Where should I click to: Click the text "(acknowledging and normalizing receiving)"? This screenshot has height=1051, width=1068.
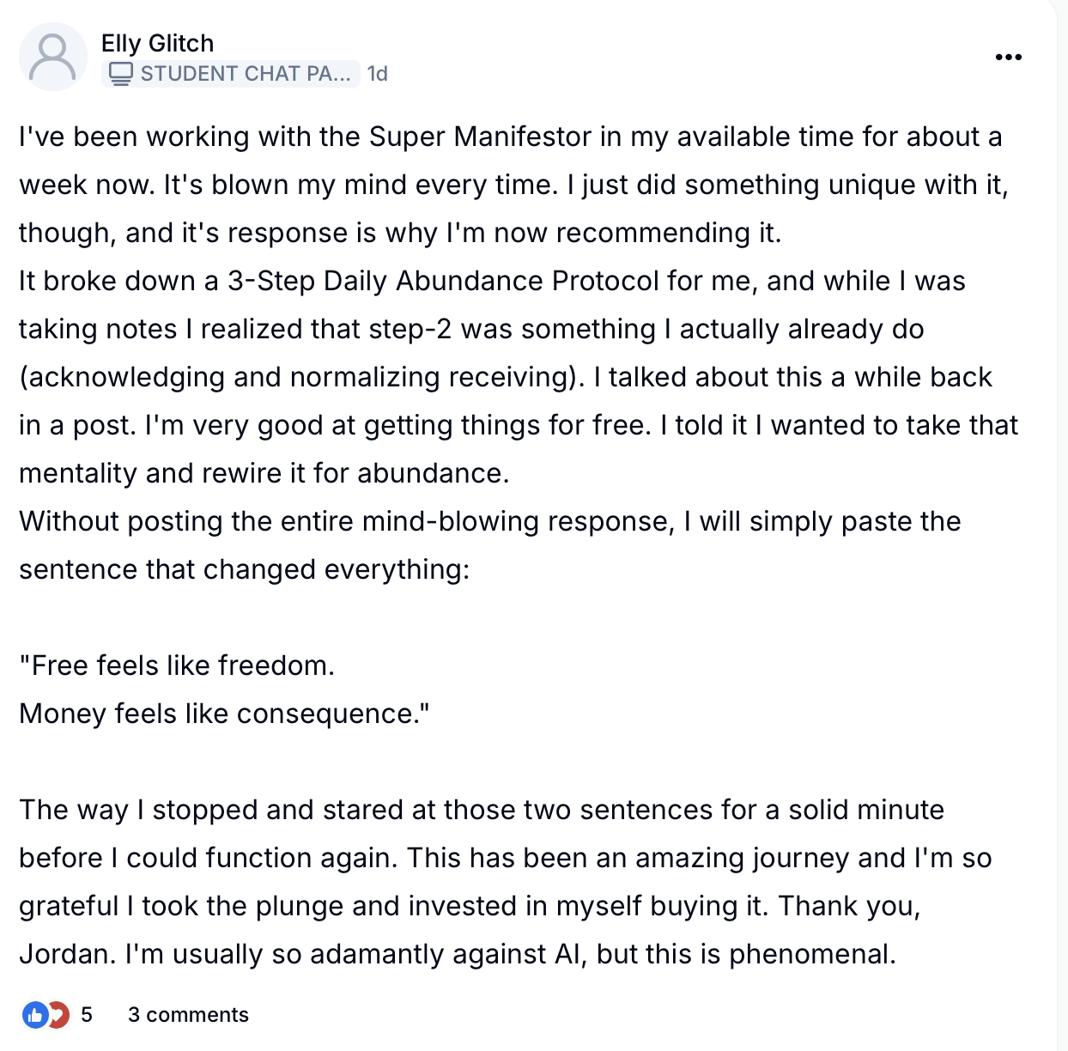(302, 377)
